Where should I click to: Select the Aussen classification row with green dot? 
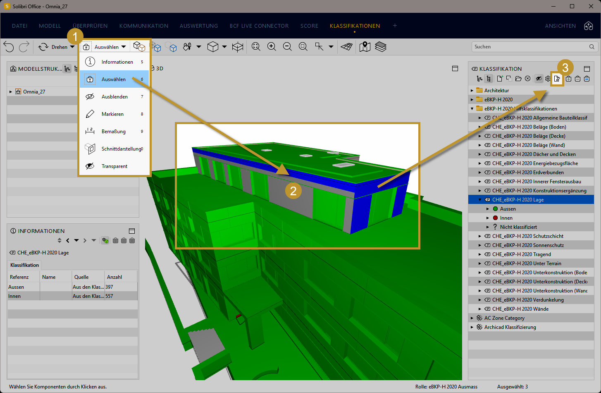531,209
